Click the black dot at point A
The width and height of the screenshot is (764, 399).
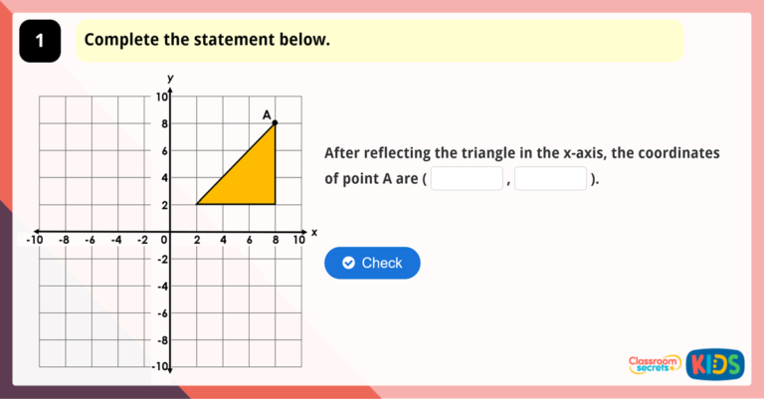tap(275, 123)
